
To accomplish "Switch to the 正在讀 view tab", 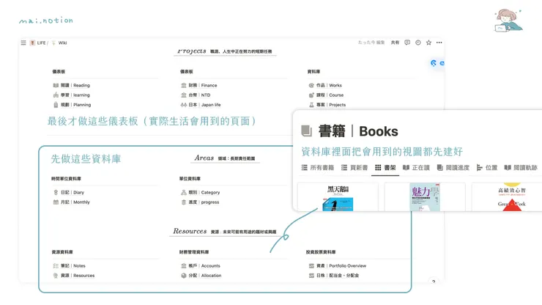I will pyautogui.click(x=416, y=168).
